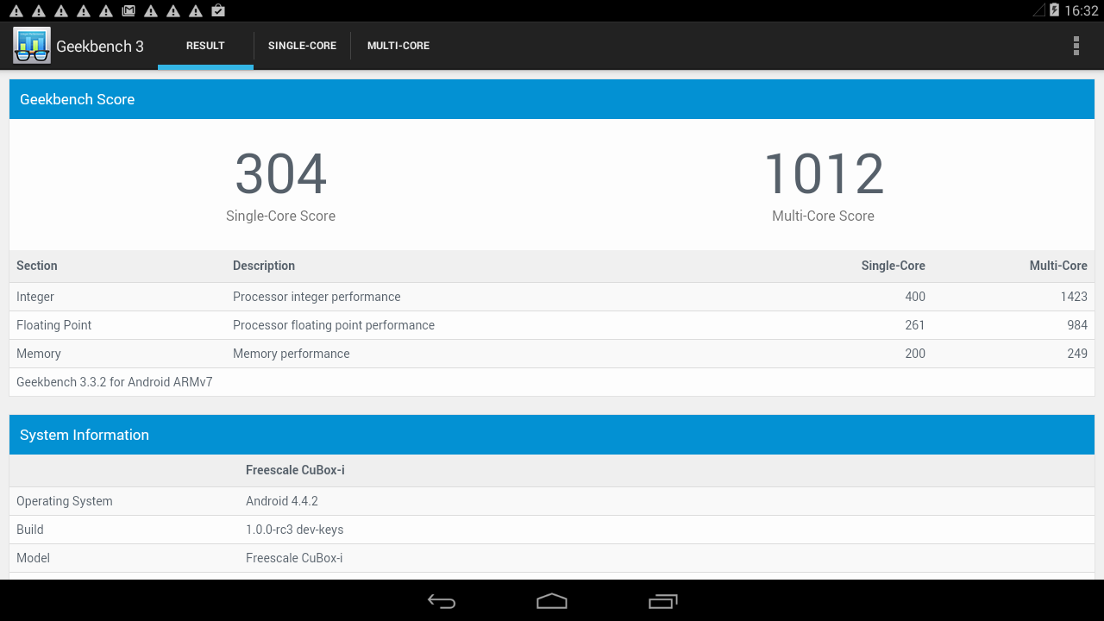
Task: Tap the 16:32 status bar clock
Action: [x=1081, y=11]
